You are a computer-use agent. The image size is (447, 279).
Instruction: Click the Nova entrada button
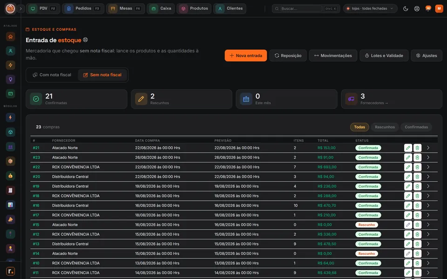click(x=246, y=55)
